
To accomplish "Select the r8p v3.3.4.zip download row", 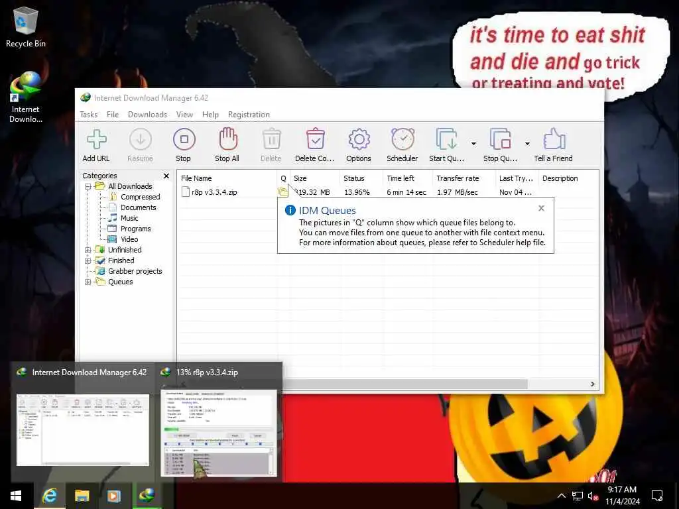I will pos(387,192).
